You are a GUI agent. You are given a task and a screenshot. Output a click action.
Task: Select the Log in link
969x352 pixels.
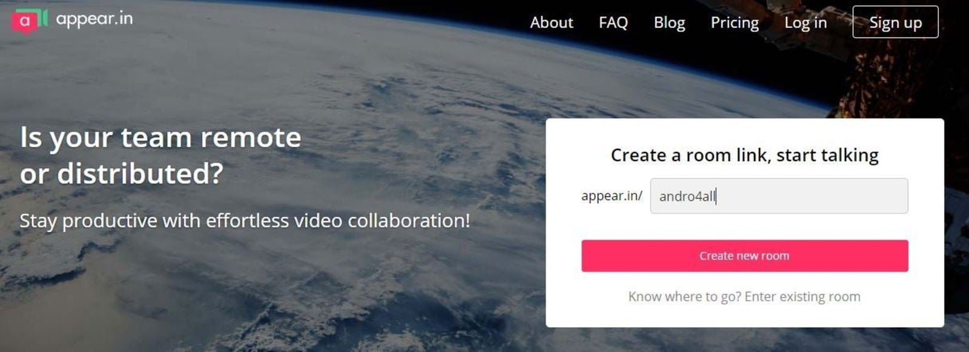(x=805, y=23)
